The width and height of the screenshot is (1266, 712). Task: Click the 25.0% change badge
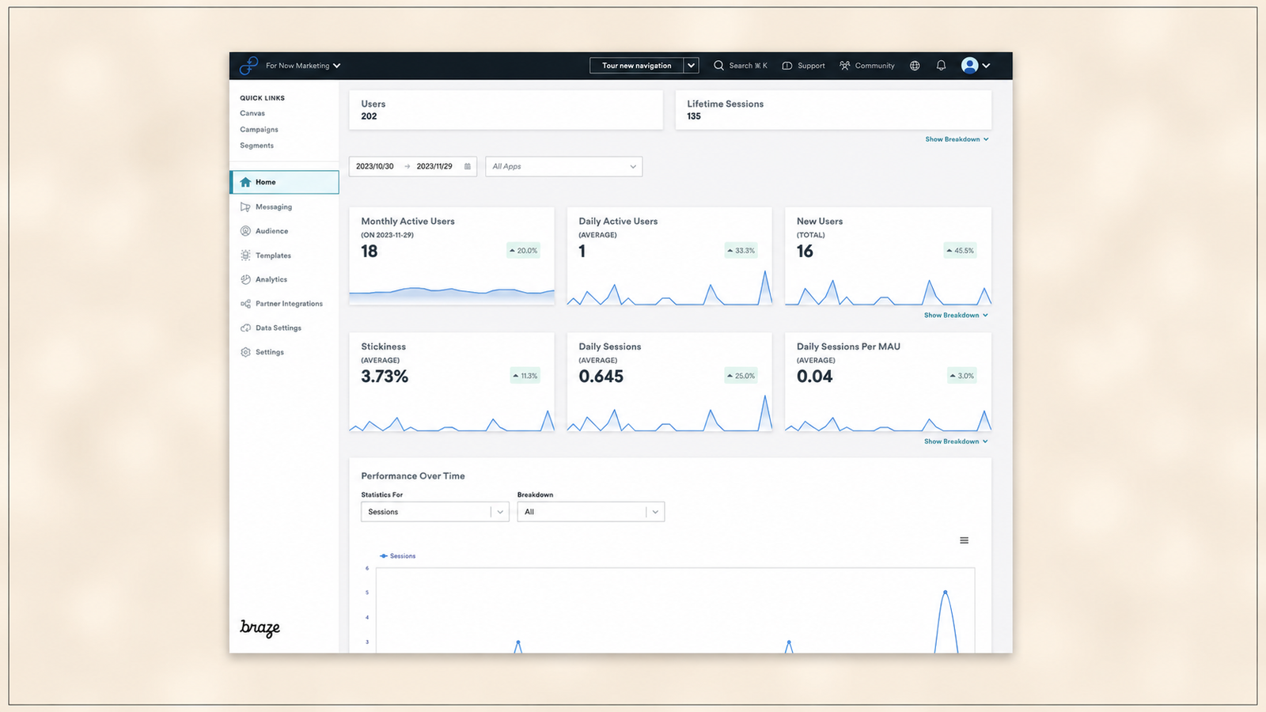tap(741, 376)
